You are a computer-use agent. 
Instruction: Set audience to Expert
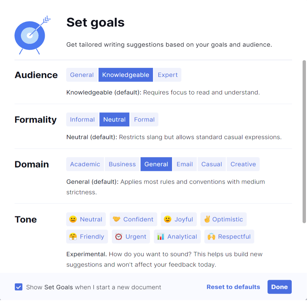(x=167, y=75)
